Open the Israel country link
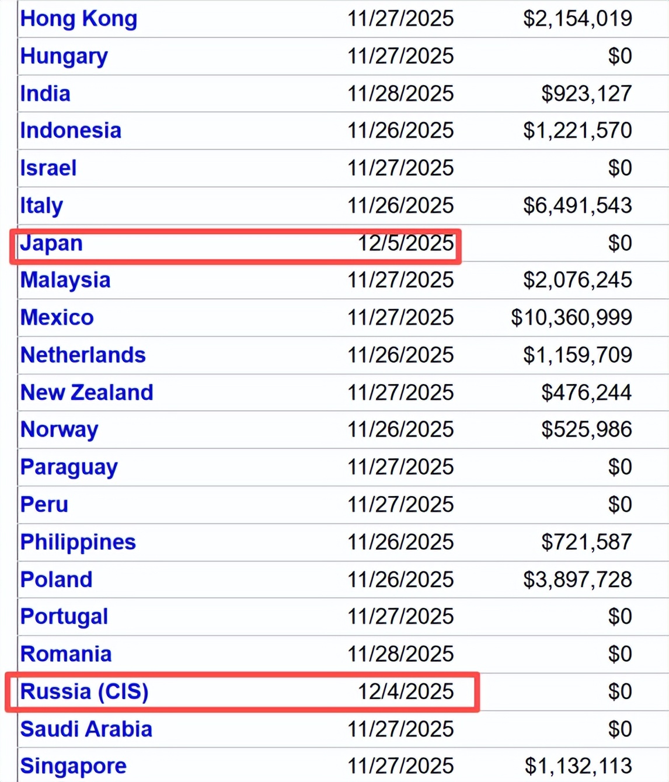Viewport: 669px width, 782px height. pos(48,168)
